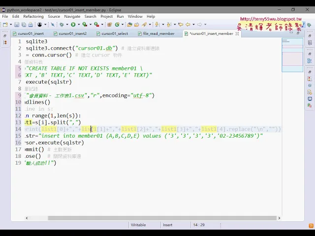Navigate Forward with gray right arrow
Image resolution: width=315 pixels, height=236 pixels.
point(199,25)
